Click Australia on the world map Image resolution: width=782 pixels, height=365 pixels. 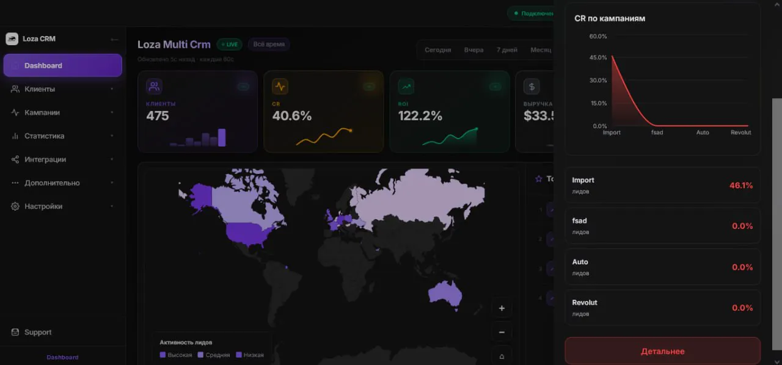pyautogui.click(x=444, y=295)
